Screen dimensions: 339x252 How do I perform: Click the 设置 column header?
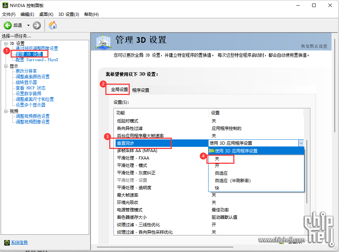tap(256, 113)
